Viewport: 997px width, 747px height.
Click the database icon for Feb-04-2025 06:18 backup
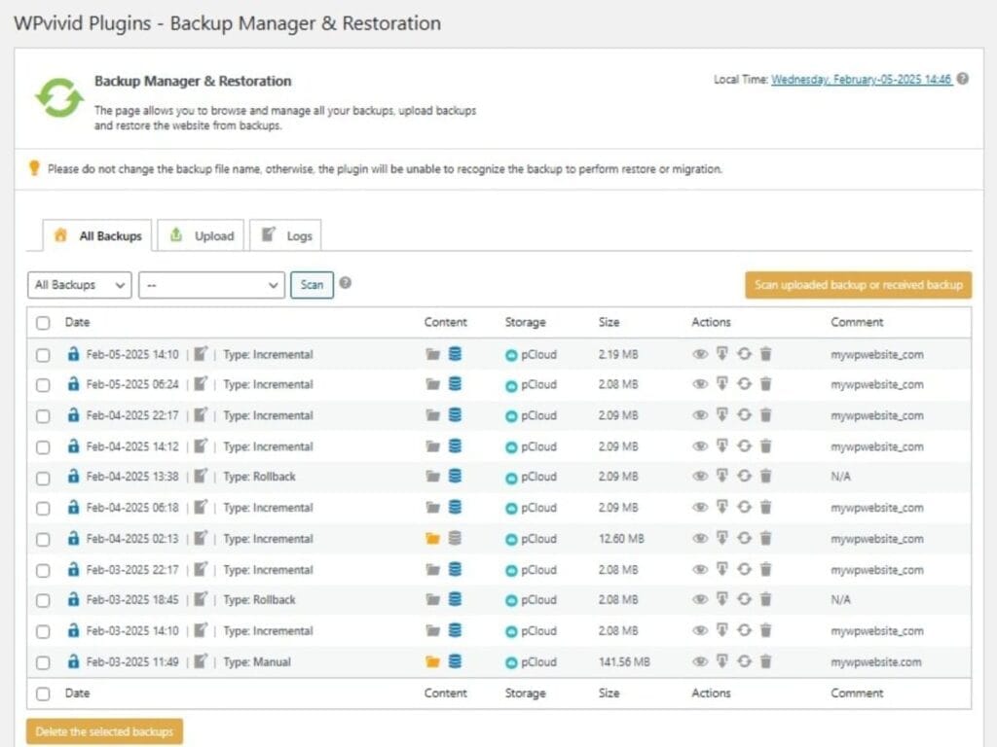(x=455, y=508)
